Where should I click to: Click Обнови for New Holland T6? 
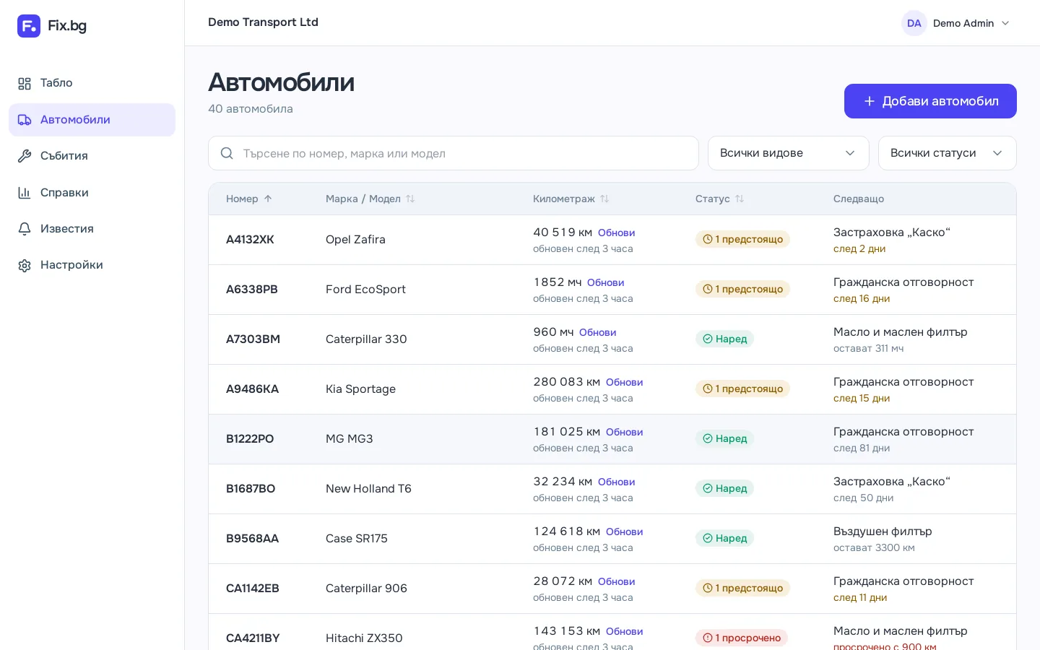coord(617,482)
